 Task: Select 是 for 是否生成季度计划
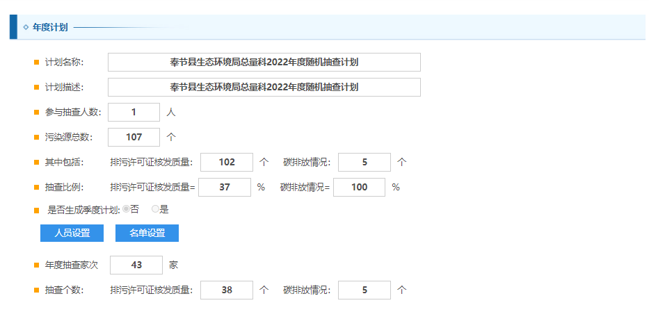point(155,210)
